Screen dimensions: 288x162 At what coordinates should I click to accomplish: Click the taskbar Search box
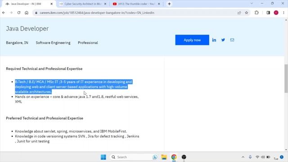pos(134,157)
